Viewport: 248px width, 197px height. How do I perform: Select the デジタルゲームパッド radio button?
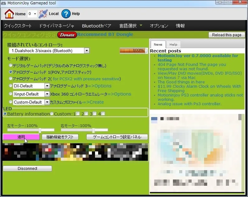tap(11, 65)
